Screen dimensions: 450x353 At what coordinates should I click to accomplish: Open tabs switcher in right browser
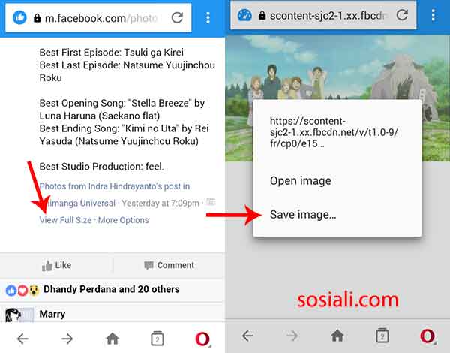pos(382,336)
